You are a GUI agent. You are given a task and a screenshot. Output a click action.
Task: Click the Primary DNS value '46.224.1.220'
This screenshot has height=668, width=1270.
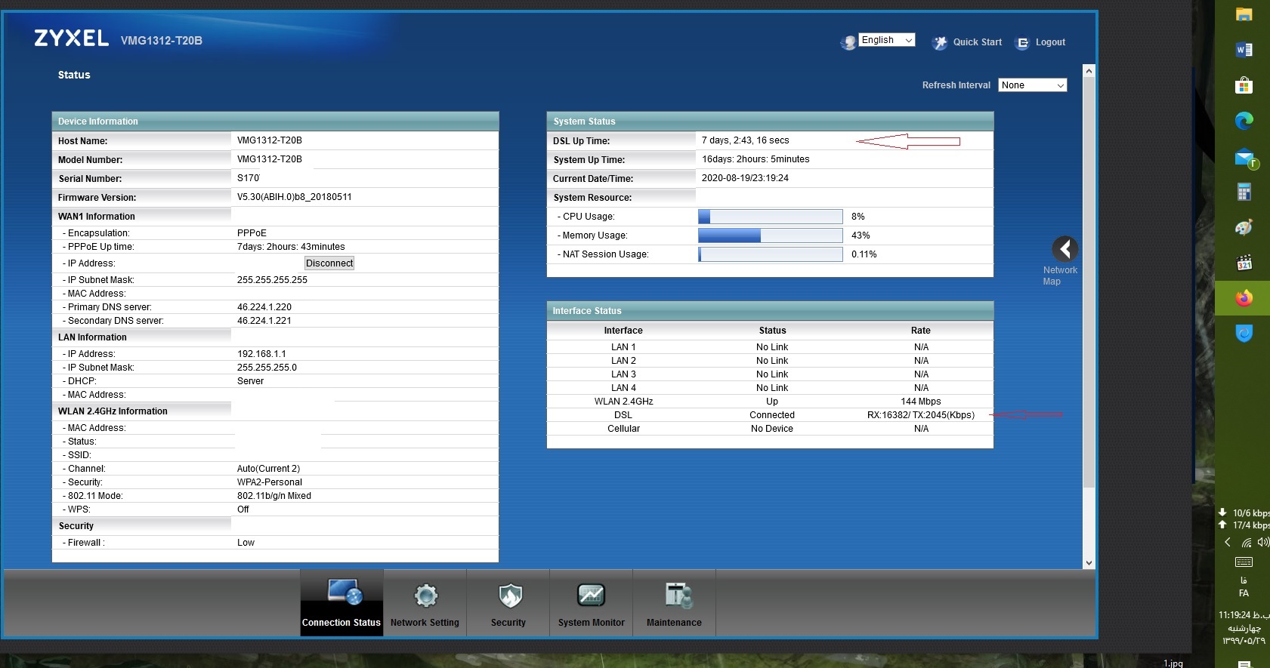click(x=264, y=307)
